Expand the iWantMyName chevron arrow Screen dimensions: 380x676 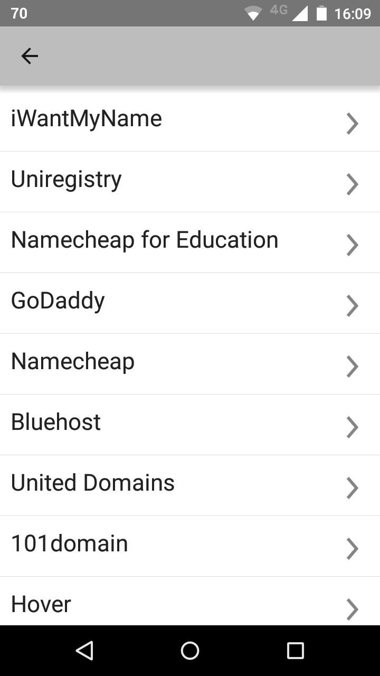[352, 124]
